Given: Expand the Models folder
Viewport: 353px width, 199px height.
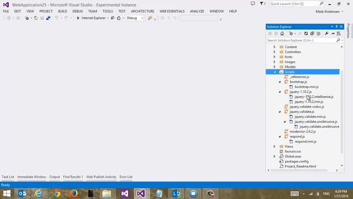Looking at the screenshot, I should click(x=275, y=67).
